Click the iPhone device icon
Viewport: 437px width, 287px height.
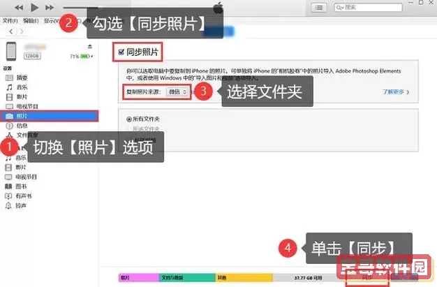tap(11, 51)
